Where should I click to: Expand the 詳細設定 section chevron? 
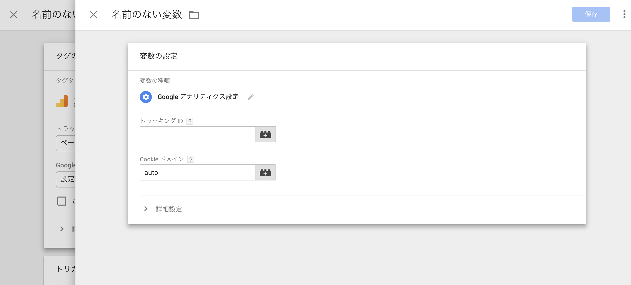tap(146, 209)
